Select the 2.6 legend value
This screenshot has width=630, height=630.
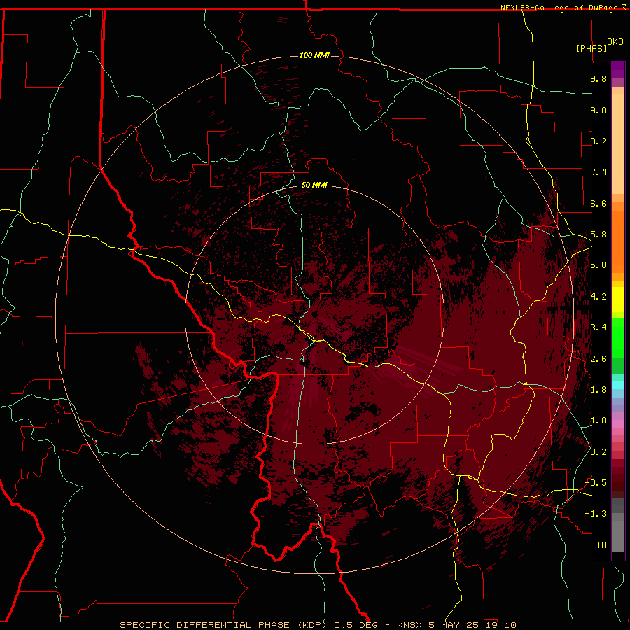click(x=598, y=359)
